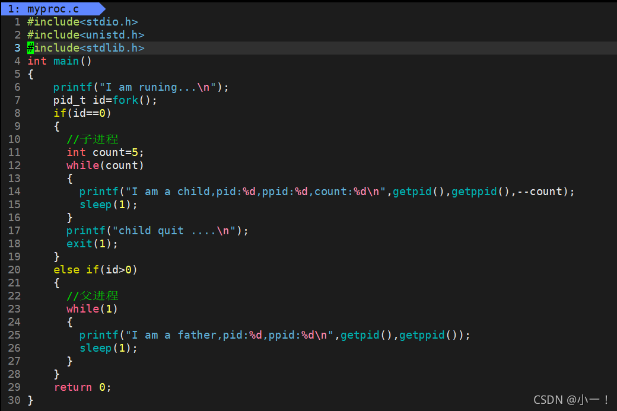The height and width of the screenshot is (411, 617).
Task: Click the 'exit(1);' statement
Action: pos(92,244)
